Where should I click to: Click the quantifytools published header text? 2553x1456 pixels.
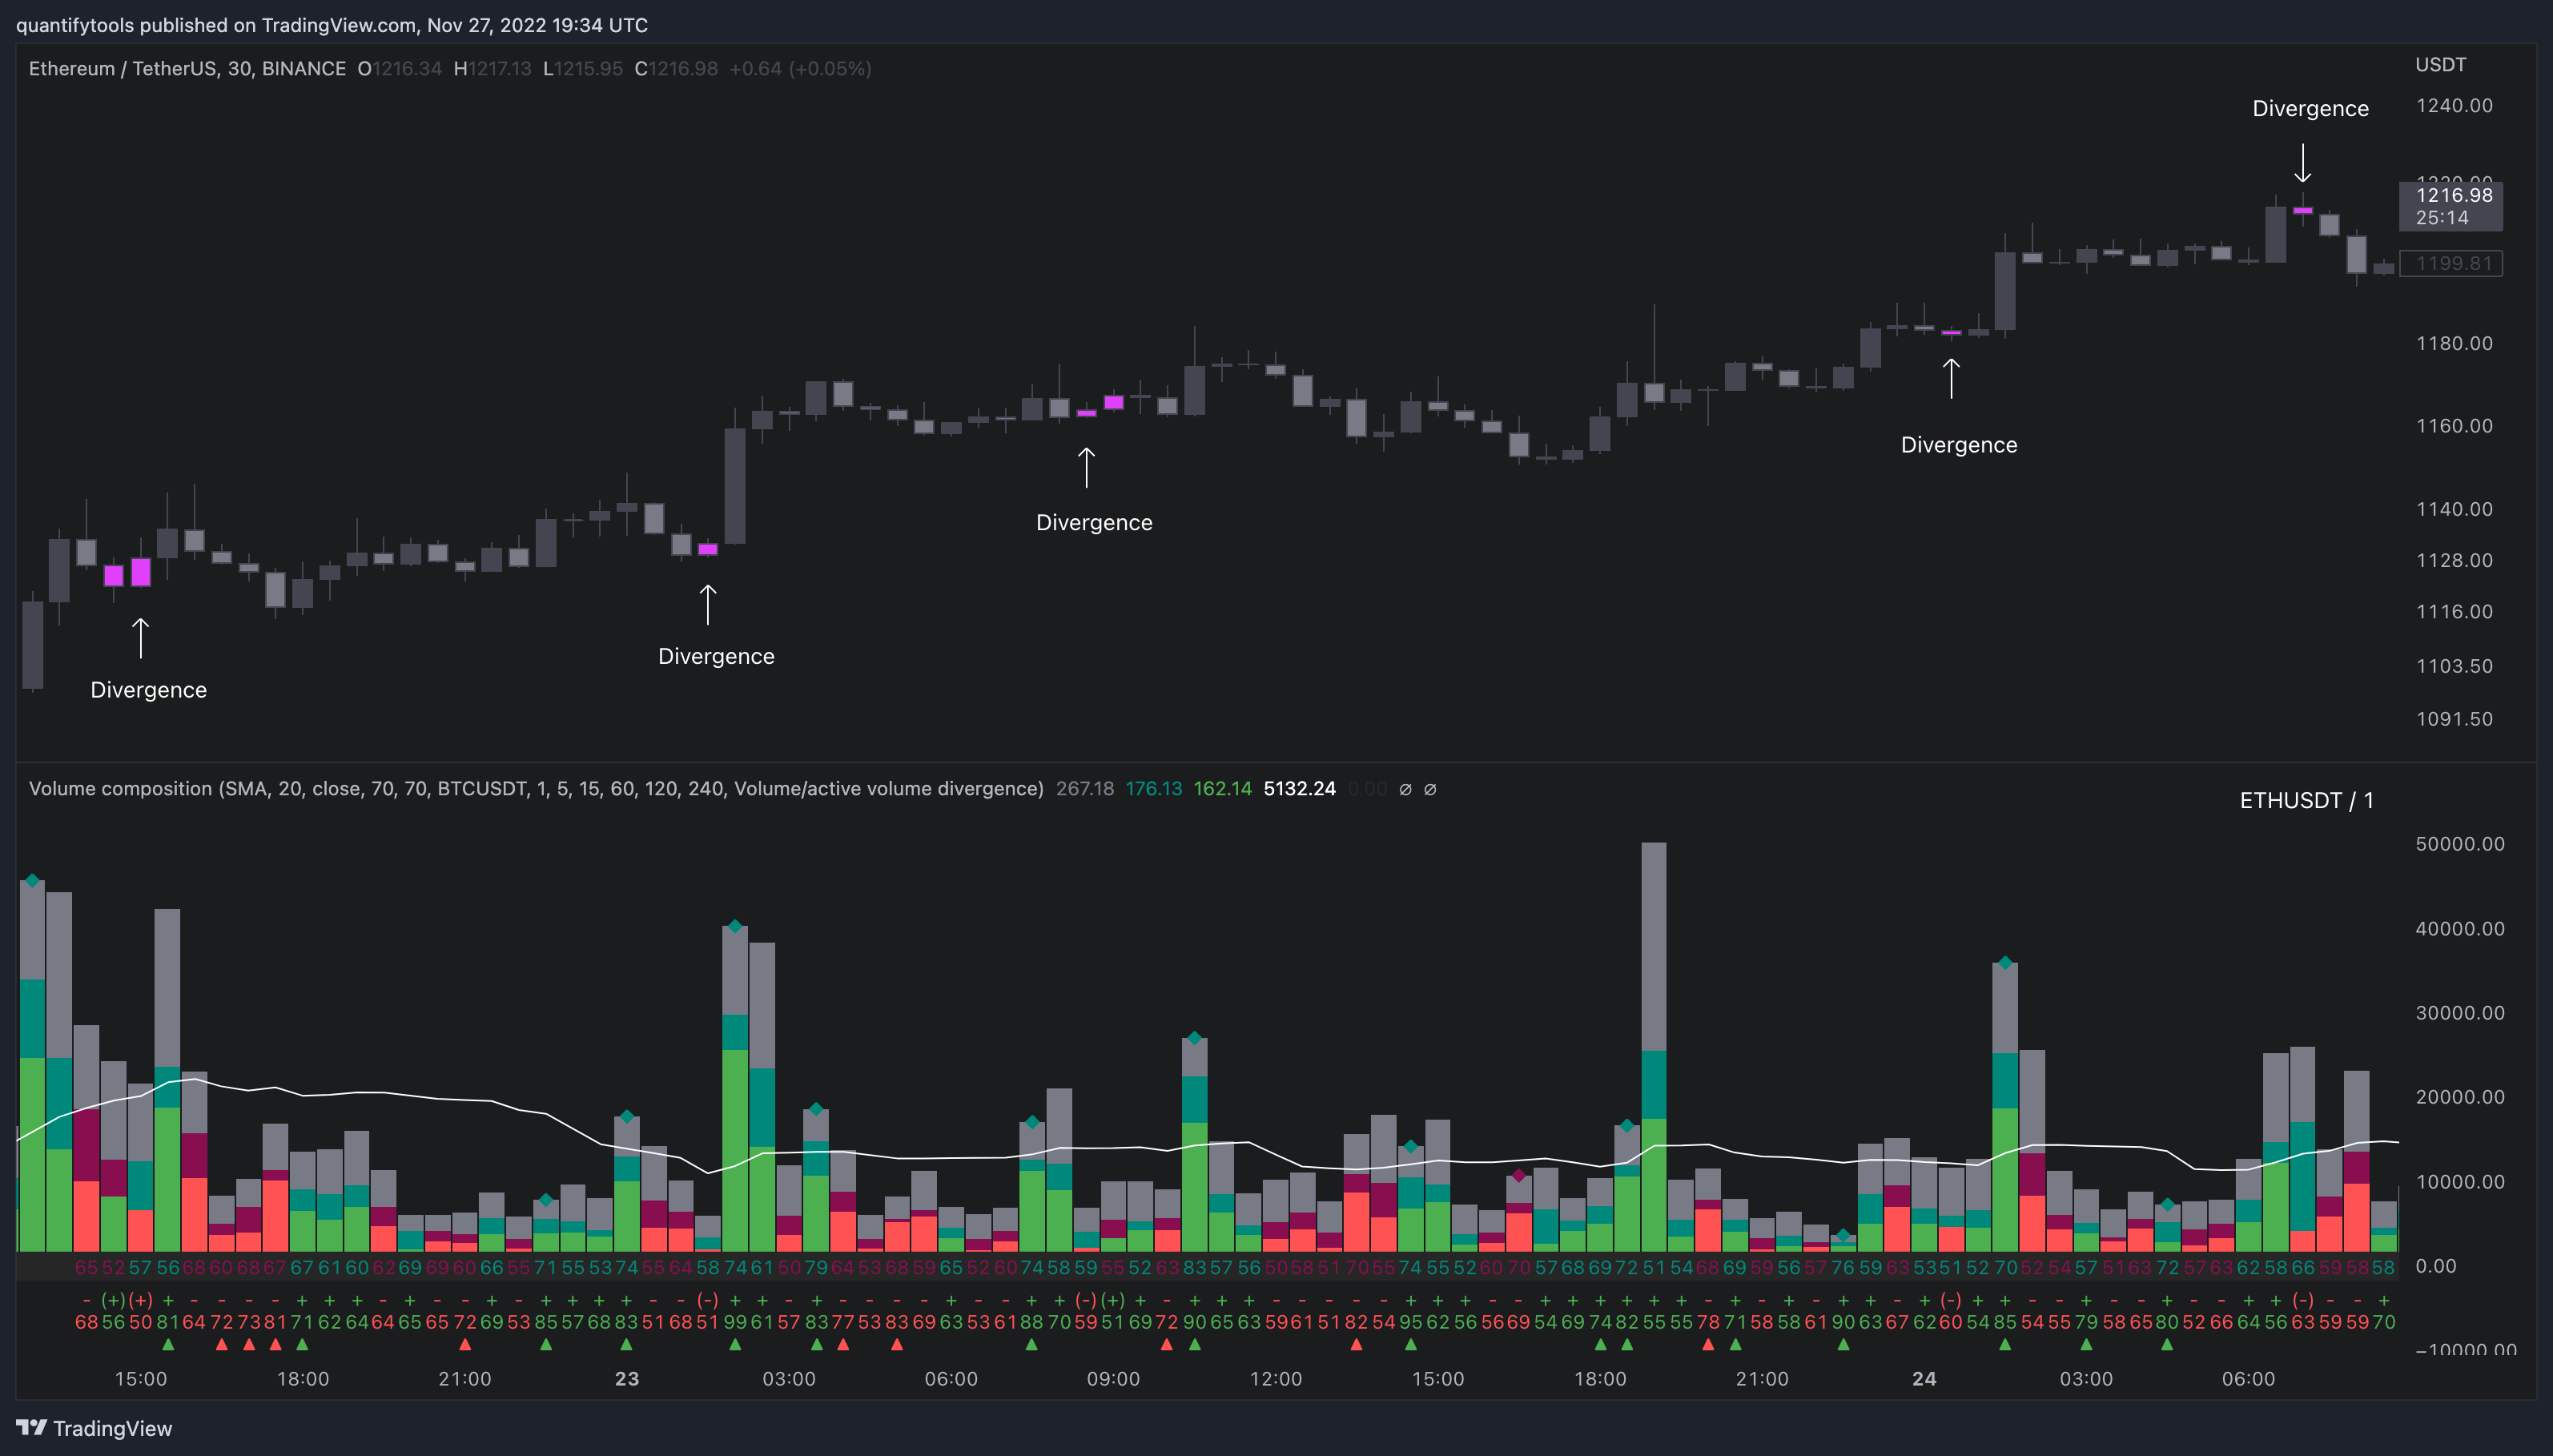point(332,25)
